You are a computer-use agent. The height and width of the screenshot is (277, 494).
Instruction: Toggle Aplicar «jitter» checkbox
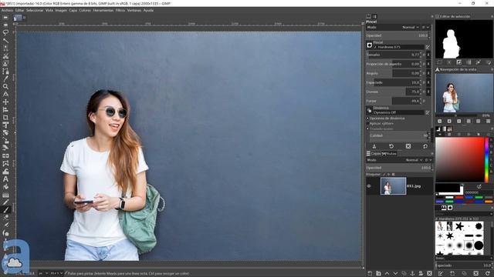pyautogui.click(x=367, y=124)
